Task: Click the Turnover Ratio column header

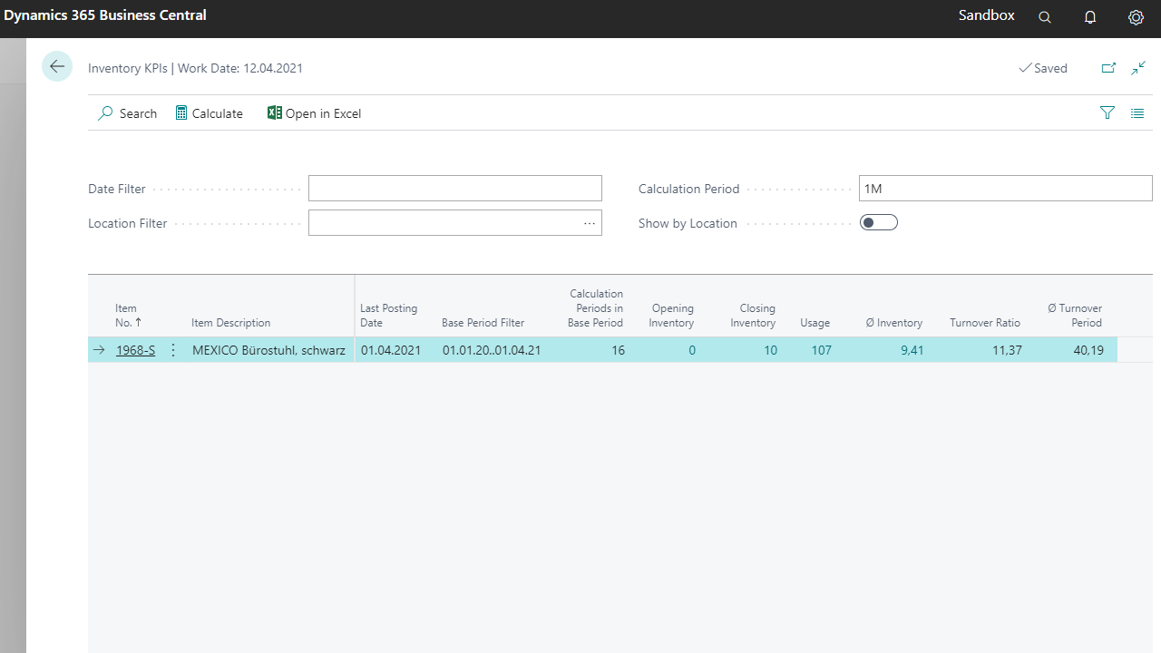Action: 984,323
